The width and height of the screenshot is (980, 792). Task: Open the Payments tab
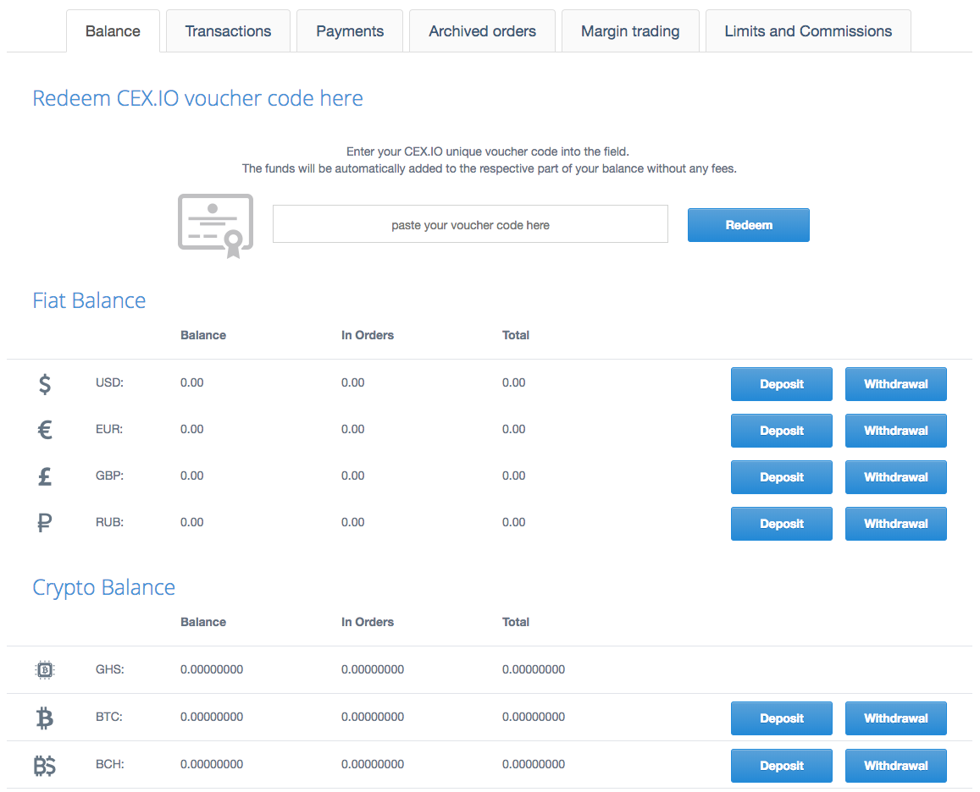(x=349, y=31)
